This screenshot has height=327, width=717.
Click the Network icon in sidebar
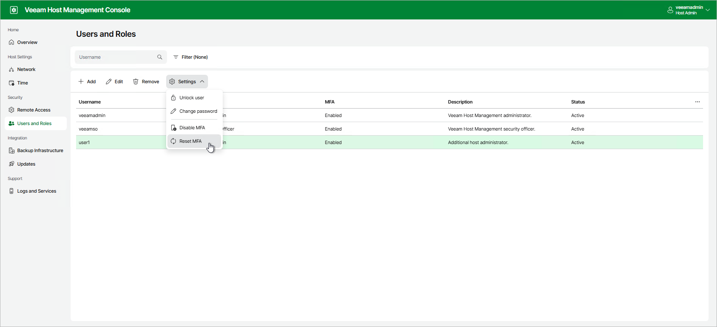point(11,69)
